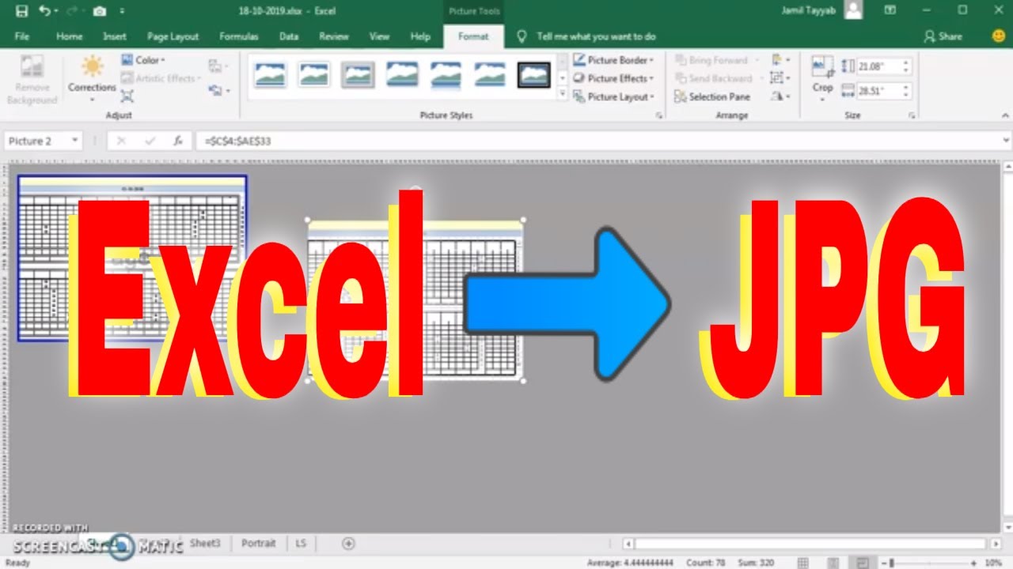The image size is (1013, 569).
Task: Click the vertical scrollbar down arrow
Action: (x=1007, y=529)
